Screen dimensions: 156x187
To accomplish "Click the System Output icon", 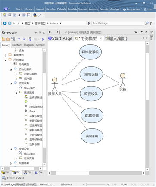I will pos(3,178).
